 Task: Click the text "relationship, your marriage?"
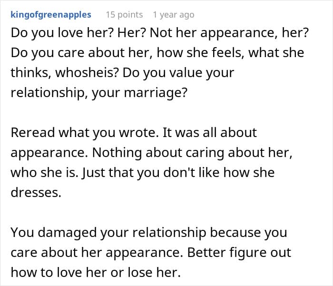(x=99, y=93)
